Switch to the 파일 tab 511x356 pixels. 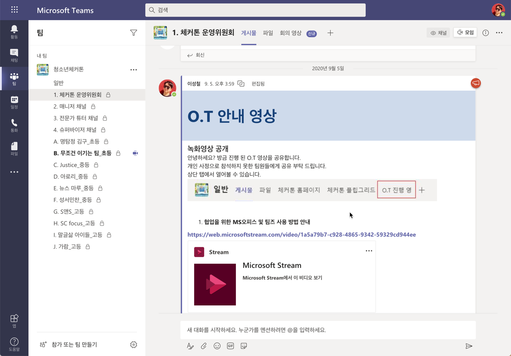[268, 33]
